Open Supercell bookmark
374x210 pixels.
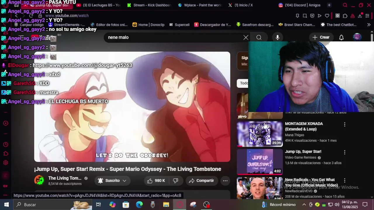(179, 25)
